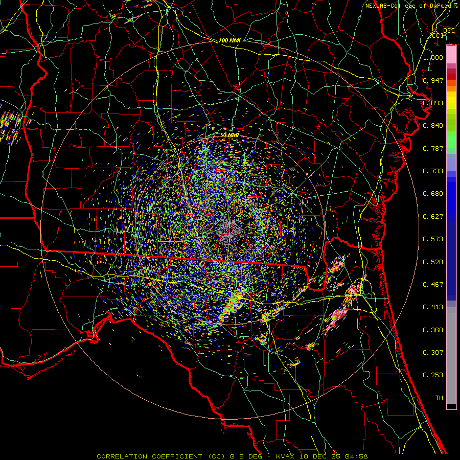Select the 0.947 scale value
This screenshot has width=460, height=460.
click(433, 80)
